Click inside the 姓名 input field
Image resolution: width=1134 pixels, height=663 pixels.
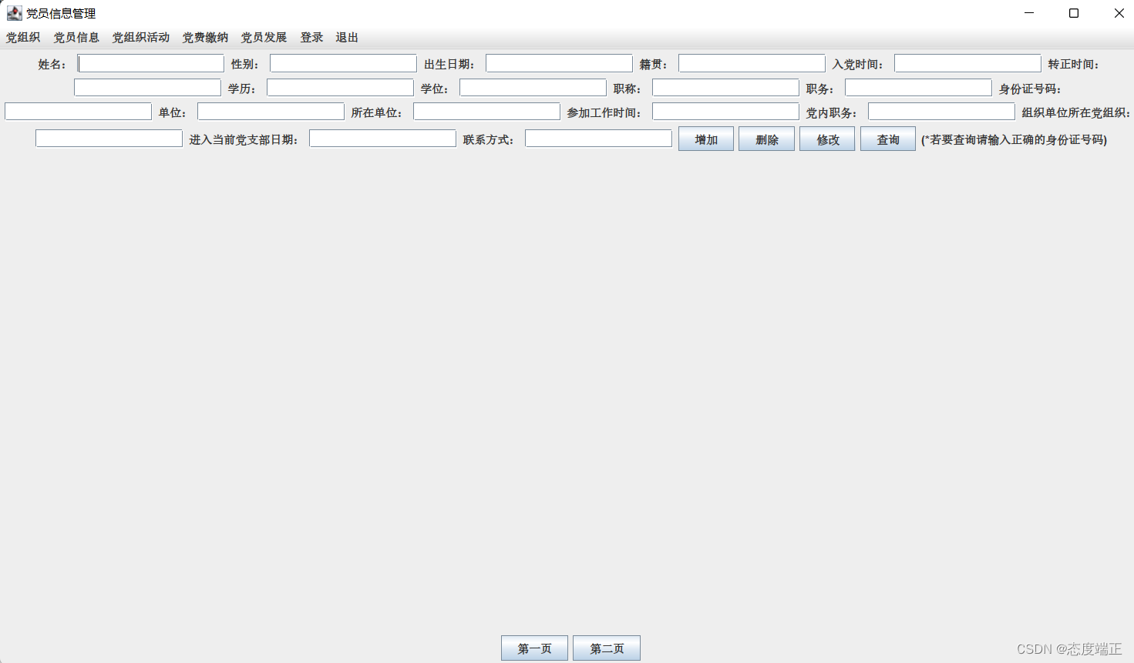(x=150, y=63)
